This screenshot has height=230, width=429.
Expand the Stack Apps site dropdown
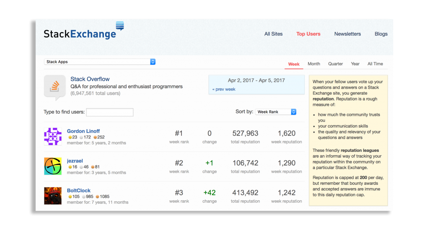coord(100,62)
